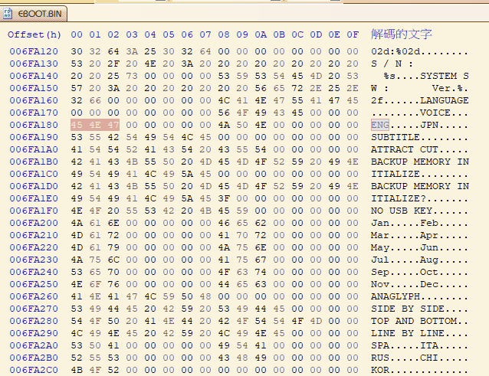The height and width of the screenshot is (376, 489).
Task: Select the 0F column header
Action: pyautogui.click(x=352, y=35)
